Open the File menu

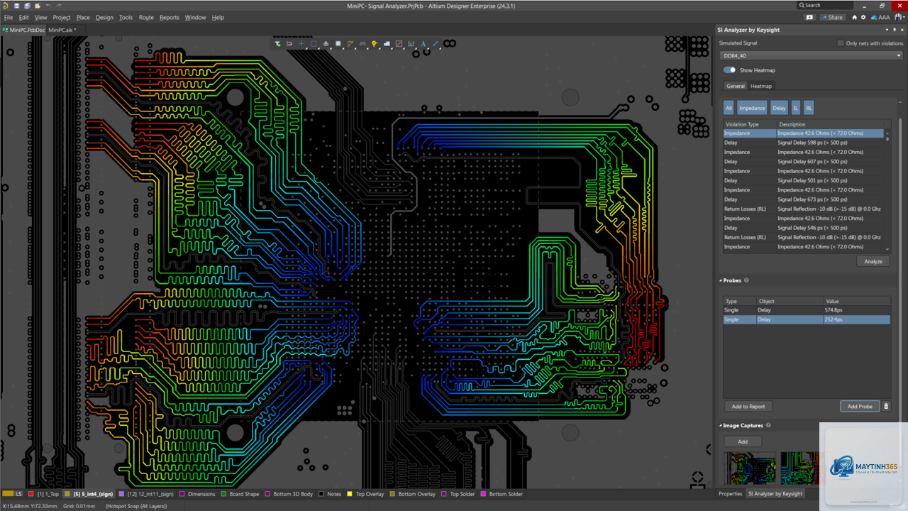[x=9, y=17]
